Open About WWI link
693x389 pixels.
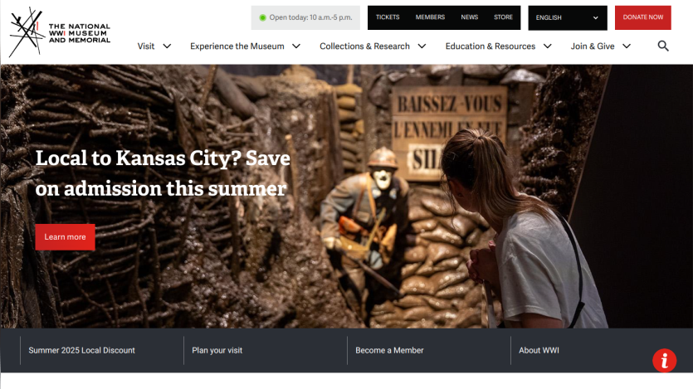point(539,350)
